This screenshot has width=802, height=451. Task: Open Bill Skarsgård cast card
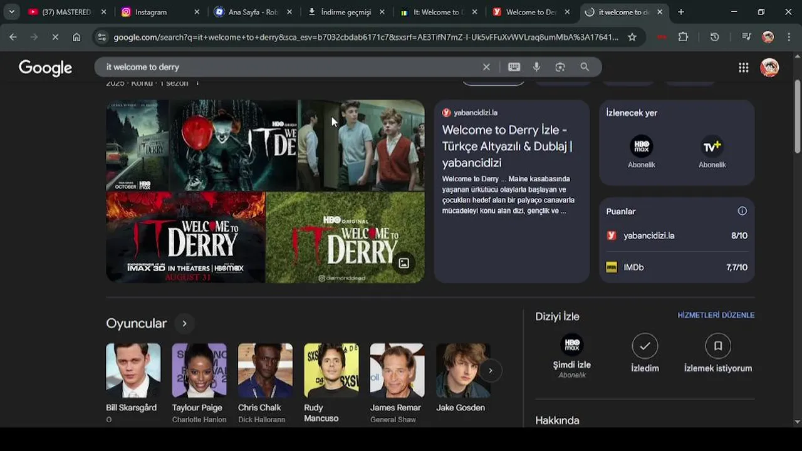133,383
